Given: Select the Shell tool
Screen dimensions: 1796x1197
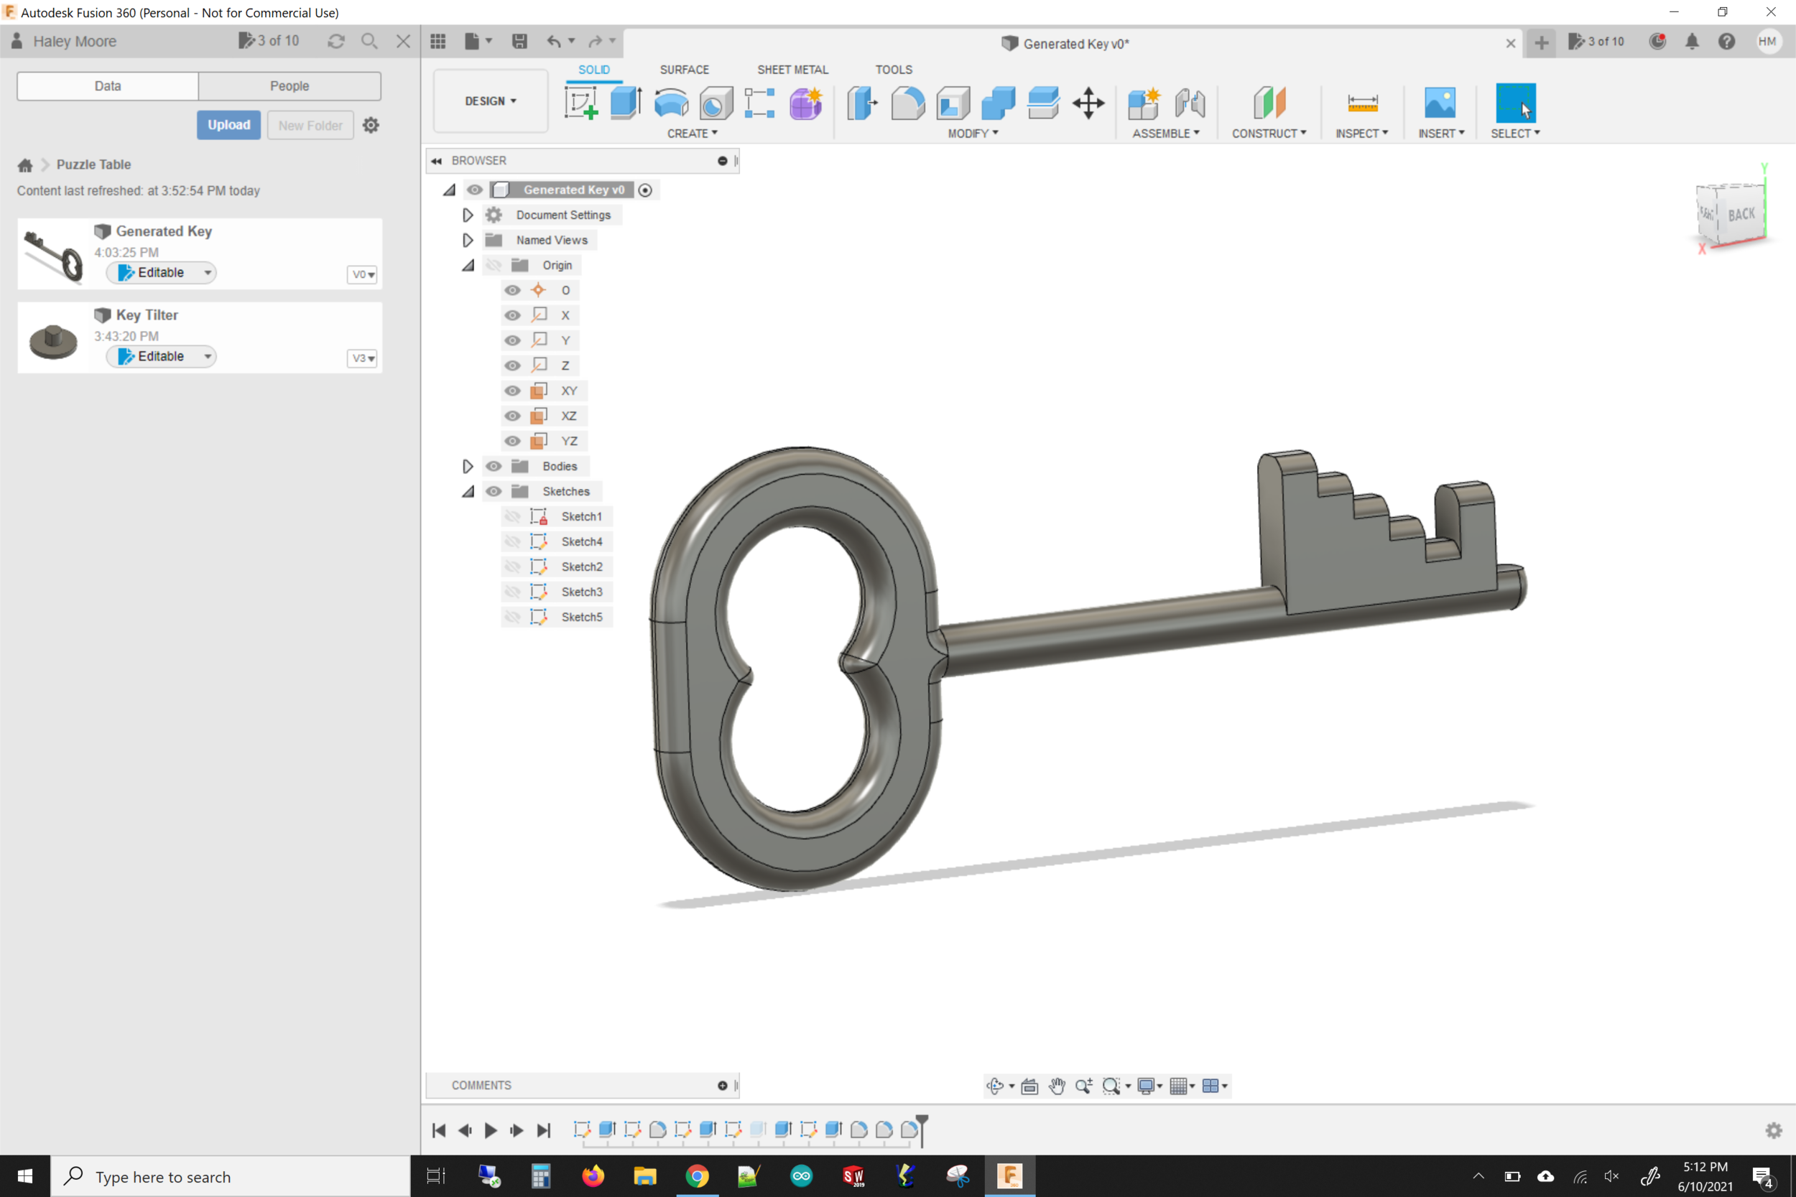Looking at the screenshot, I should tap(953, 102).
